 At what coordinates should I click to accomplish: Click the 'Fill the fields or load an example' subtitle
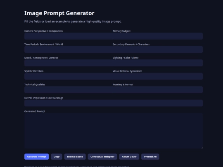73,21
